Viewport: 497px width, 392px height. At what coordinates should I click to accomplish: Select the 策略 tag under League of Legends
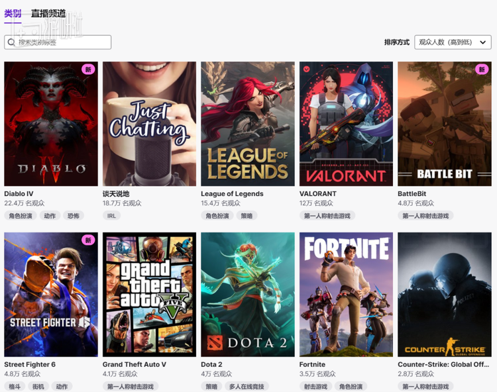[247, 216]
